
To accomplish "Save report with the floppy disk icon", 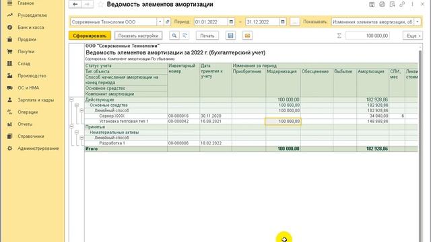I will pos(230,36).
